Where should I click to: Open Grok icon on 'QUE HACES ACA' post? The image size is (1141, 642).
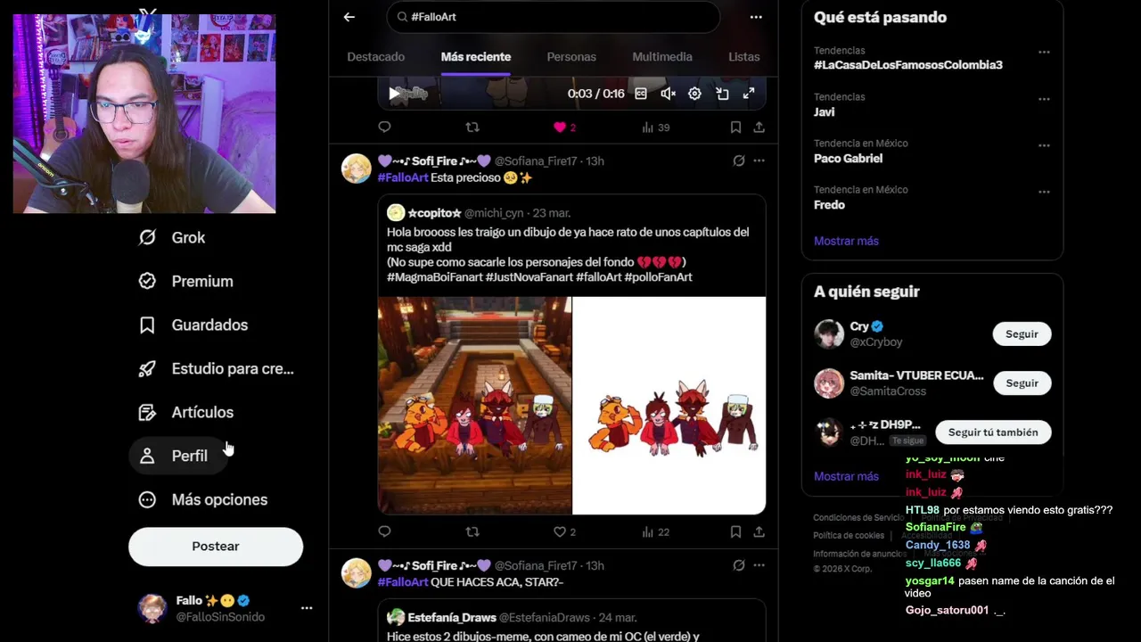click(x=738, y=565)
